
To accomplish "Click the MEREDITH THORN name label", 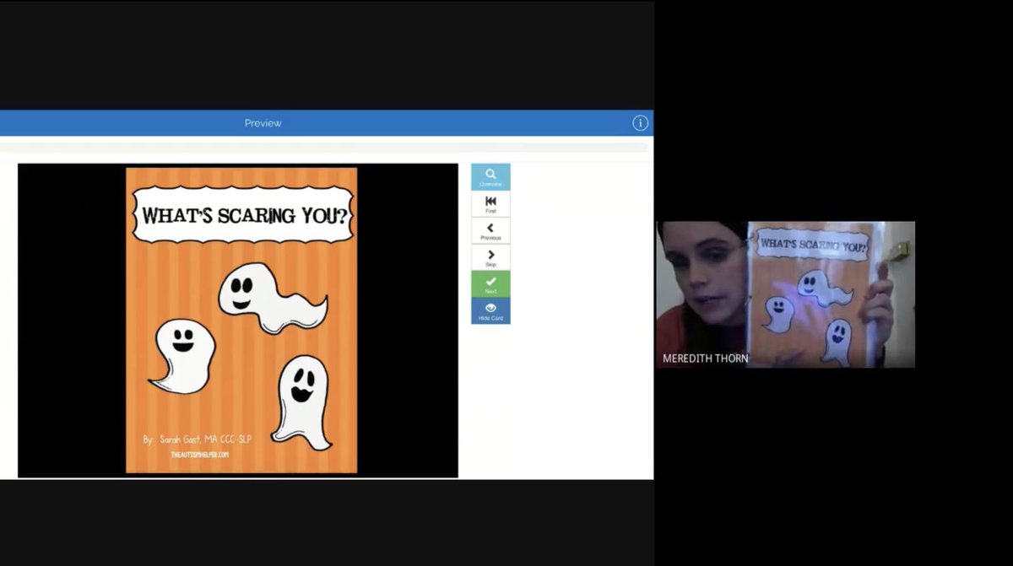I will pos(706,358).
